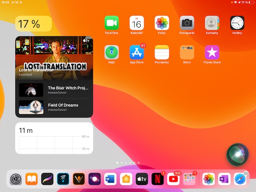This screenshot has width=256, height=192.
Task: Launch Netflix from the dock
Action: [157, 179]
